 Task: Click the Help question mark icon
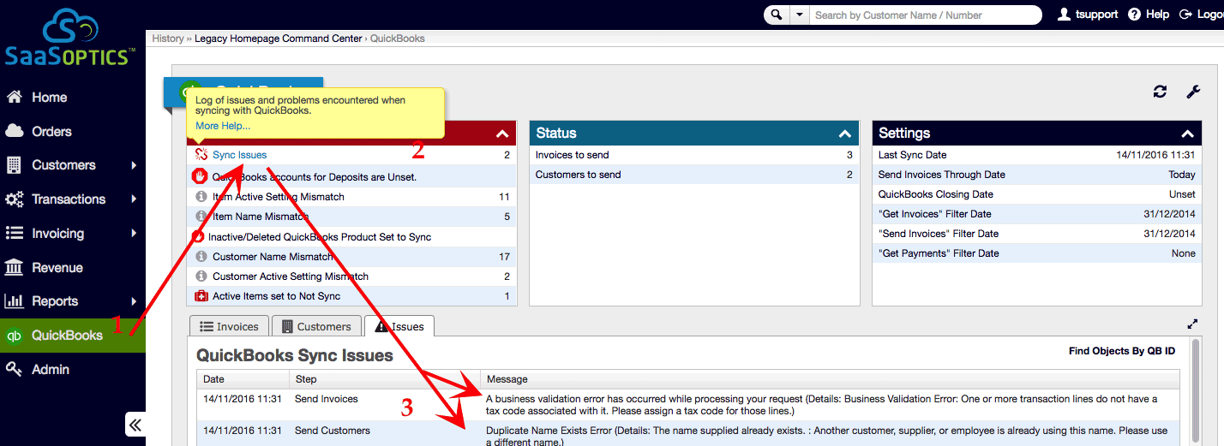(1135, 15)
